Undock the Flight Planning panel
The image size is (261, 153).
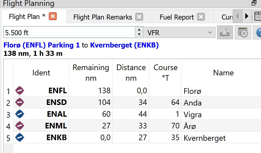pos(254,3)
